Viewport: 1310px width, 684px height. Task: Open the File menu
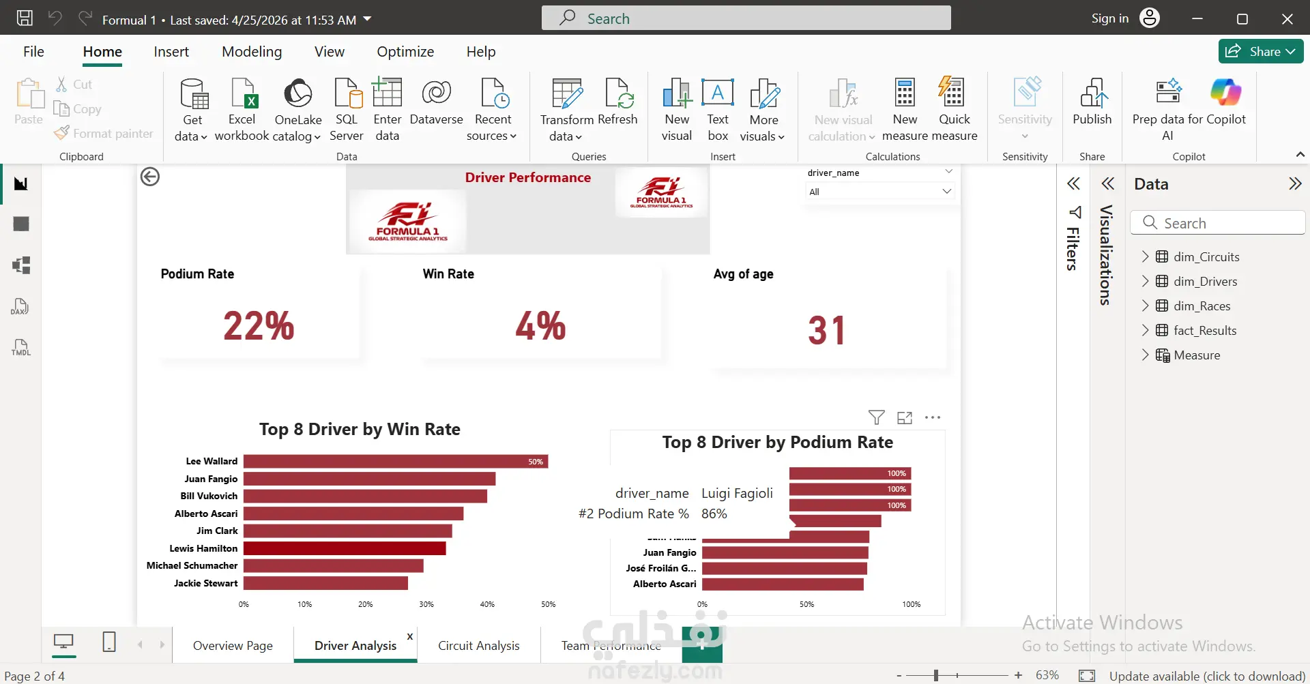coord(33,52)
